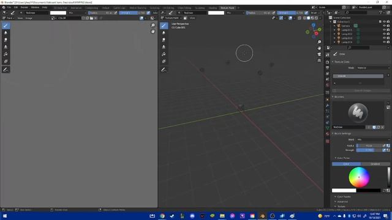The width and height of the screenshot is (392, 220).
Task: Select Annotate tool in image editor toolbar
Action: (6, 70)
